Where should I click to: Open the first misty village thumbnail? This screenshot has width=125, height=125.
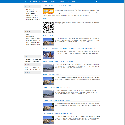tap(48, 68)
